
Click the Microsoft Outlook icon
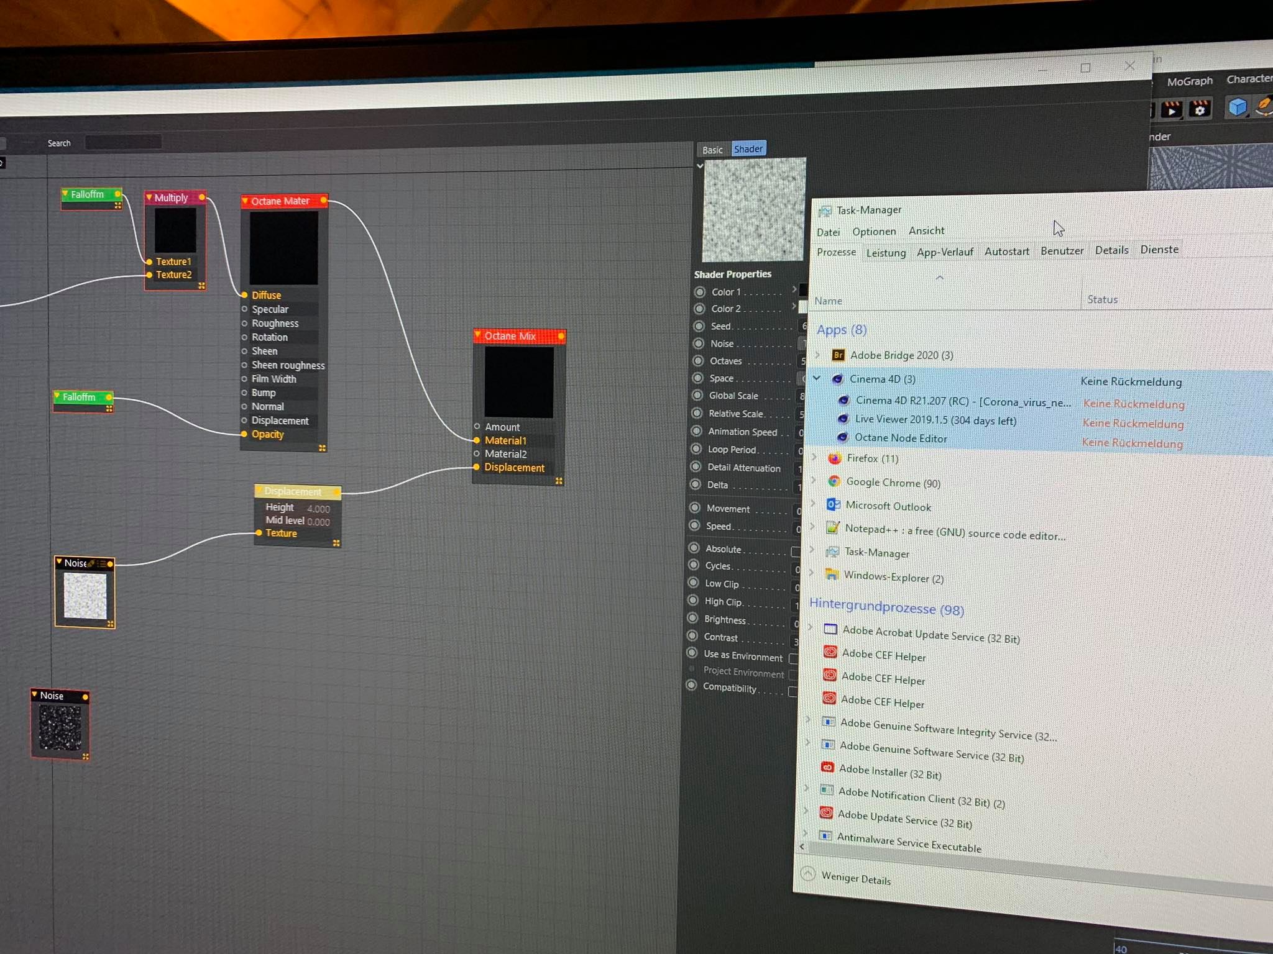coord(833,504)
